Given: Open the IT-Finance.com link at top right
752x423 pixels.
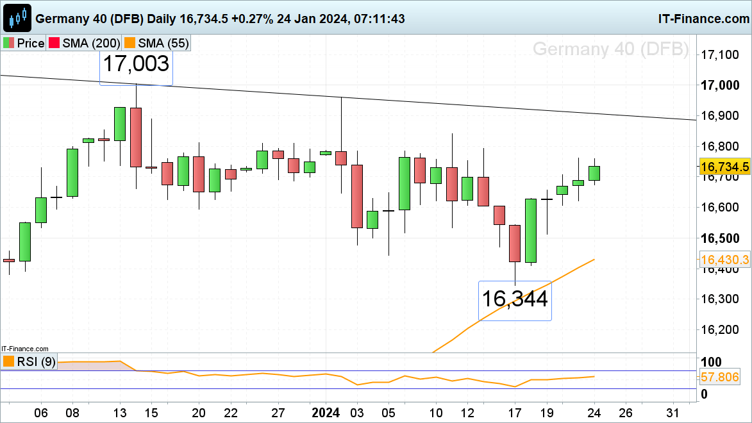Looking at the screenshot, I should (x=703, y=18).
